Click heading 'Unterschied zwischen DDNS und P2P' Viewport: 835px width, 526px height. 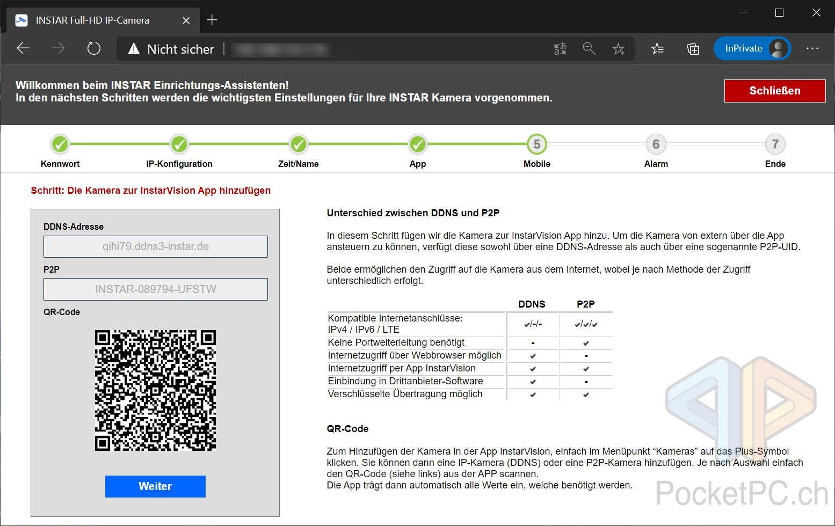(x=413, y=213)
